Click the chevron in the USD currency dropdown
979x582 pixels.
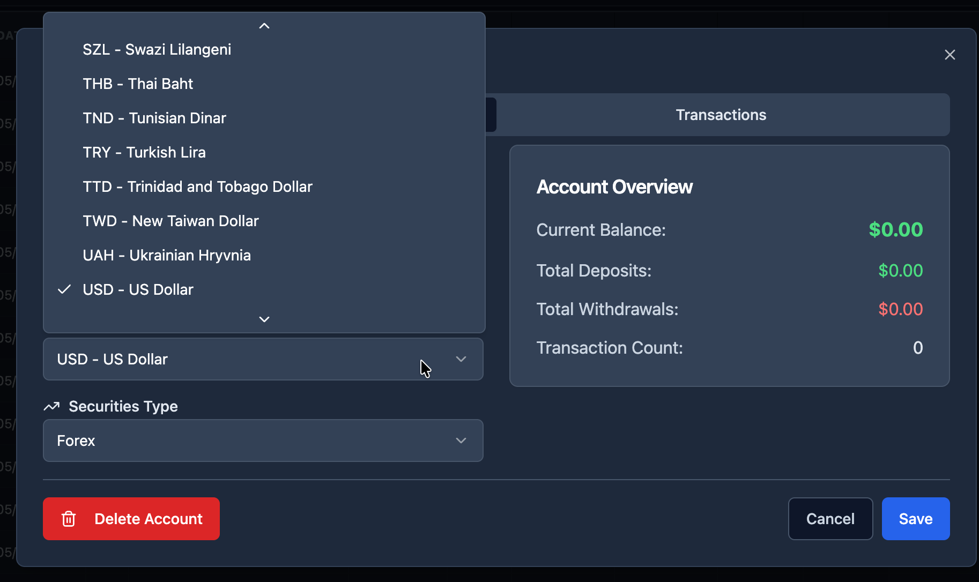[461, 359]
